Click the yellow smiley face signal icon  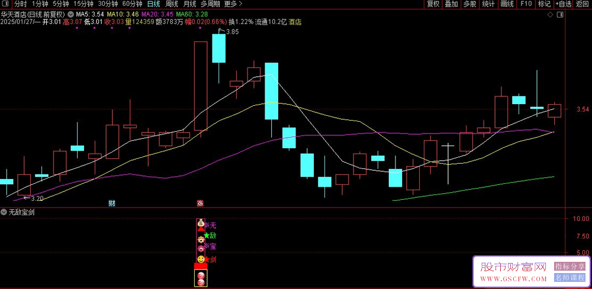[x=201, y=259]
